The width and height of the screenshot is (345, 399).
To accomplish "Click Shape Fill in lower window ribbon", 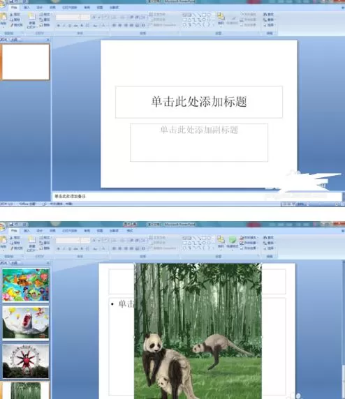I will 249,238.
